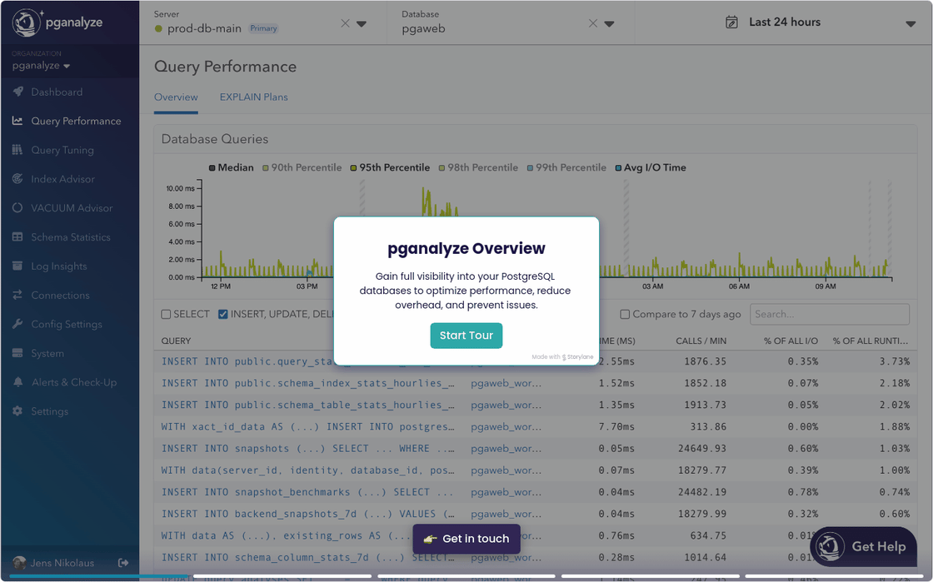Image resolution: width=933 pixels, height=582 pixels.
Task: Focus the query Search input field
Action: coord(829,314)
